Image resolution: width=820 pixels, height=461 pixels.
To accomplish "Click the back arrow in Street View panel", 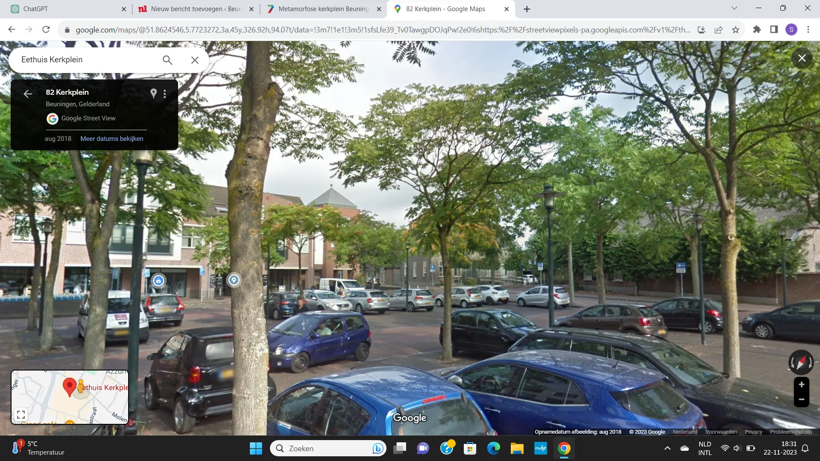I will (x=28, y=94).
